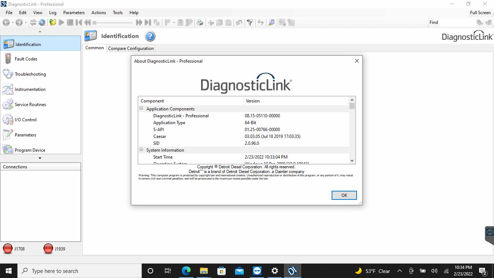Image resolution: width=494 pixels, height=278 pixels.
Task: Open the File menu
Action: coord(9,12)
